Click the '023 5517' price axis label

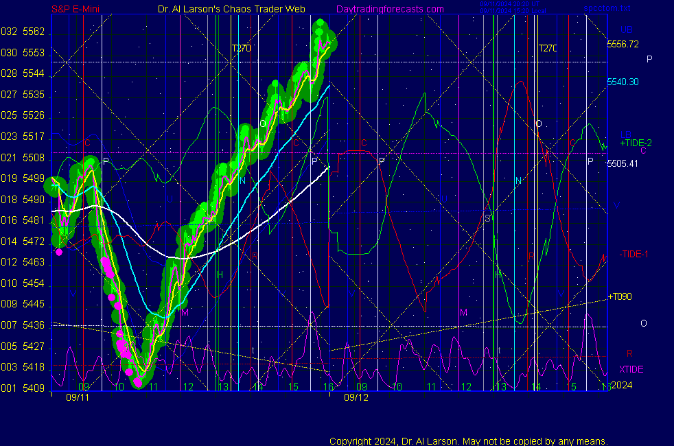pos(23,137)
